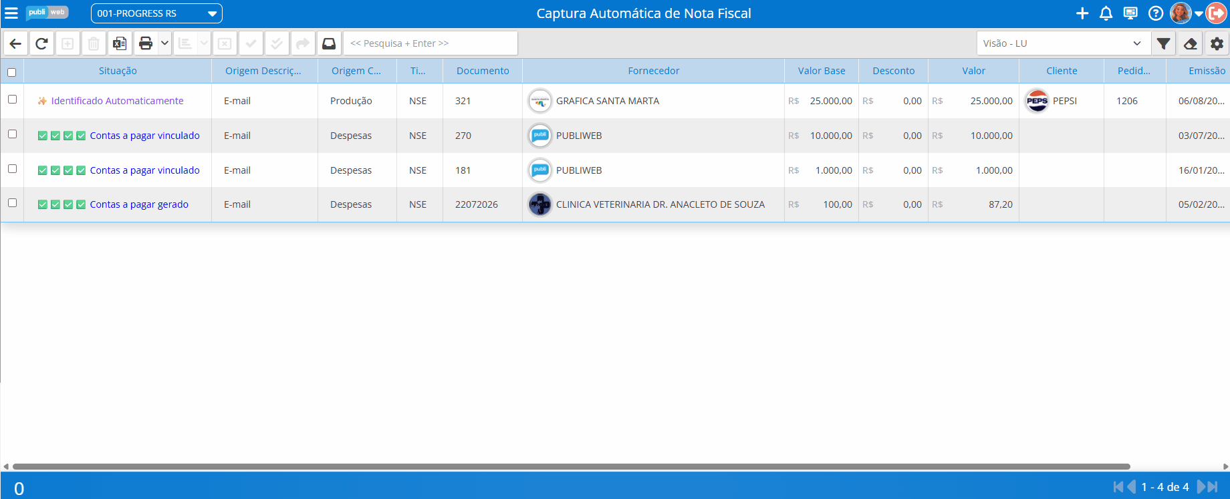
Task: Clear filters with the eraser icon
Action: [1190, 43]
